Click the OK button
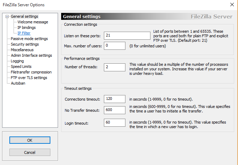The image size is (238, 165). [30, 140]
